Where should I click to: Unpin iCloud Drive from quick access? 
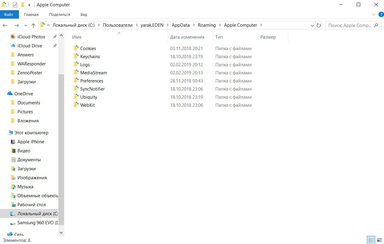[55, 46]
